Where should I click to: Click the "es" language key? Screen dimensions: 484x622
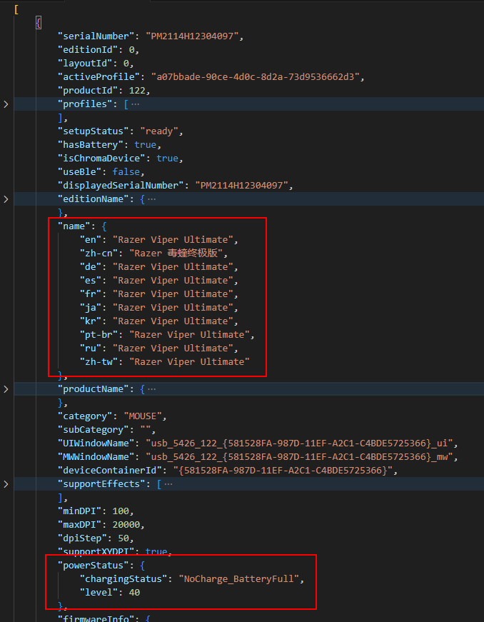tap(91, 281)
